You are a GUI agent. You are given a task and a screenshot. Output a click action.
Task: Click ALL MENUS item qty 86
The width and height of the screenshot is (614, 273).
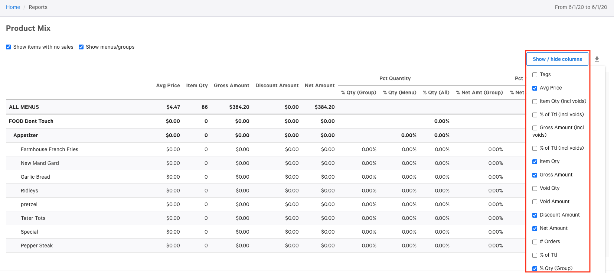click(x=205, y=107)
